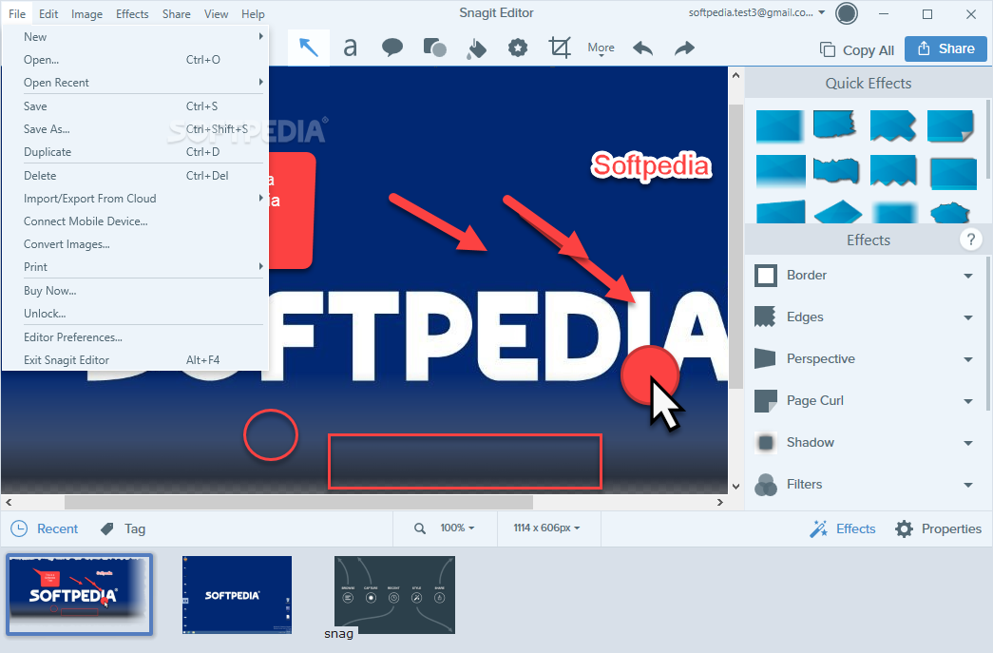
Task: Choose Duplicate from the File menu
Action: (136, 152)
